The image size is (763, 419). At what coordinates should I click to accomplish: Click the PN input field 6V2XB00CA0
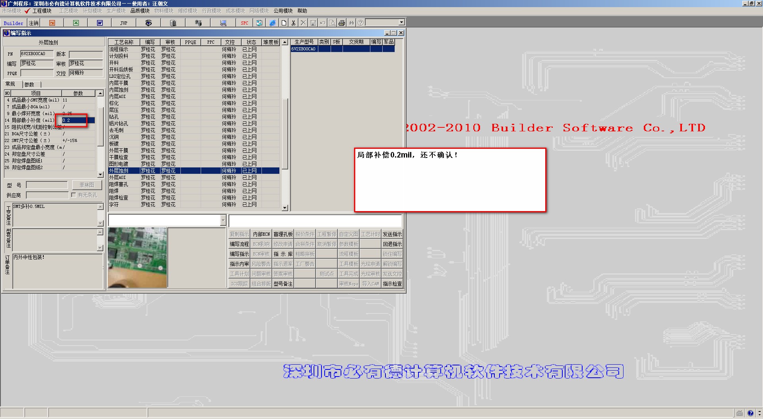pos(37,54)
